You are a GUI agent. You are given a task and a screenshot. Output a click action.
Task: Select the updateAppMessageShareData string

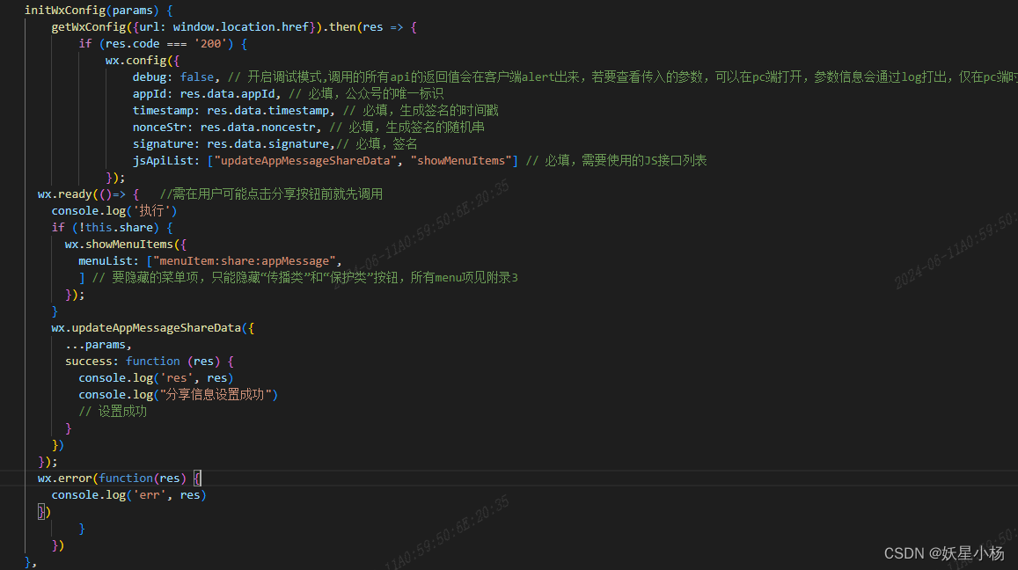click(304, 160)
